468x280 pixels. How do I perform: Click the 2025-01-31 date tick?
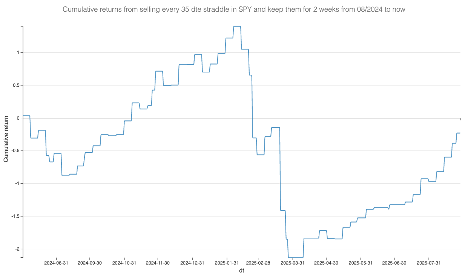click(x=227, y=263)
